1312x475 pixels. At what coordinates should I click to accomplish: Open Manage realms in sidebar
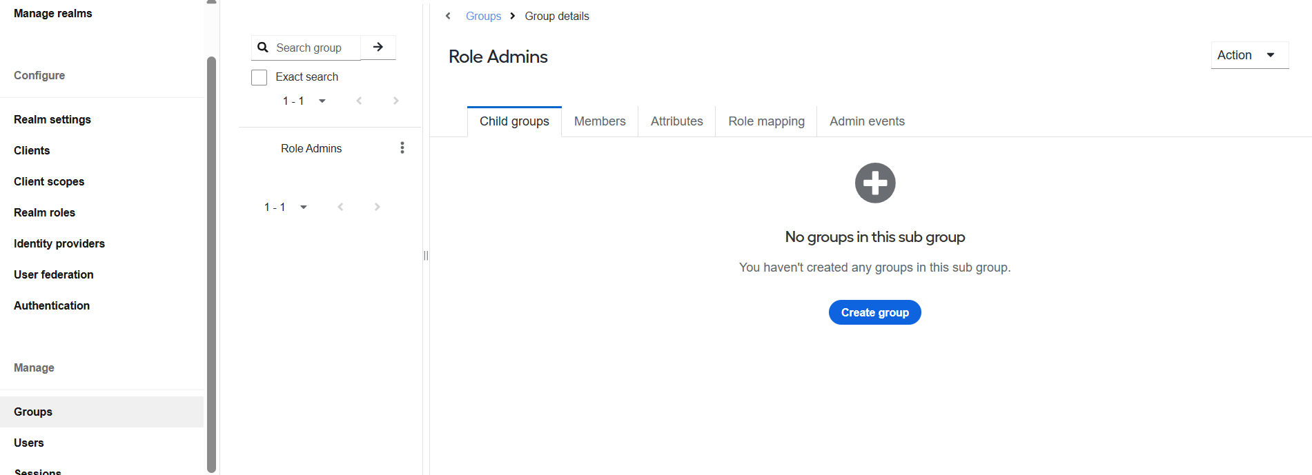point(53,13)
